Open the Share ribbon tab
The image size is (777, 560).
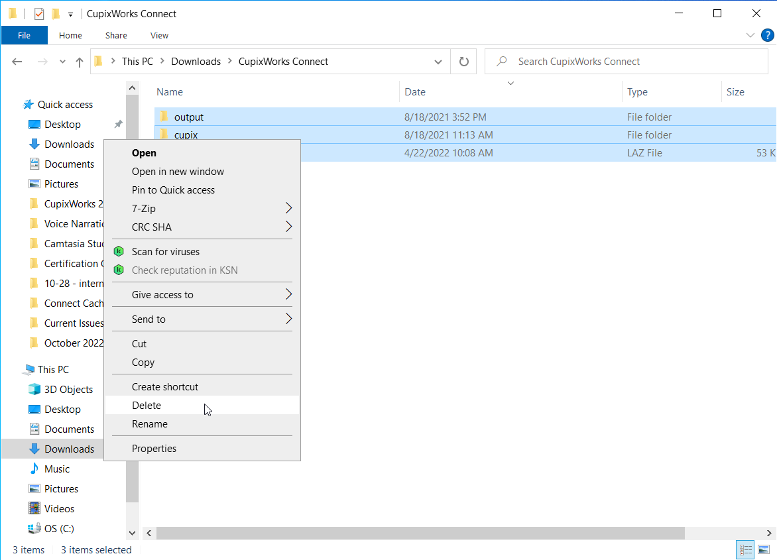tap(116, 35)
